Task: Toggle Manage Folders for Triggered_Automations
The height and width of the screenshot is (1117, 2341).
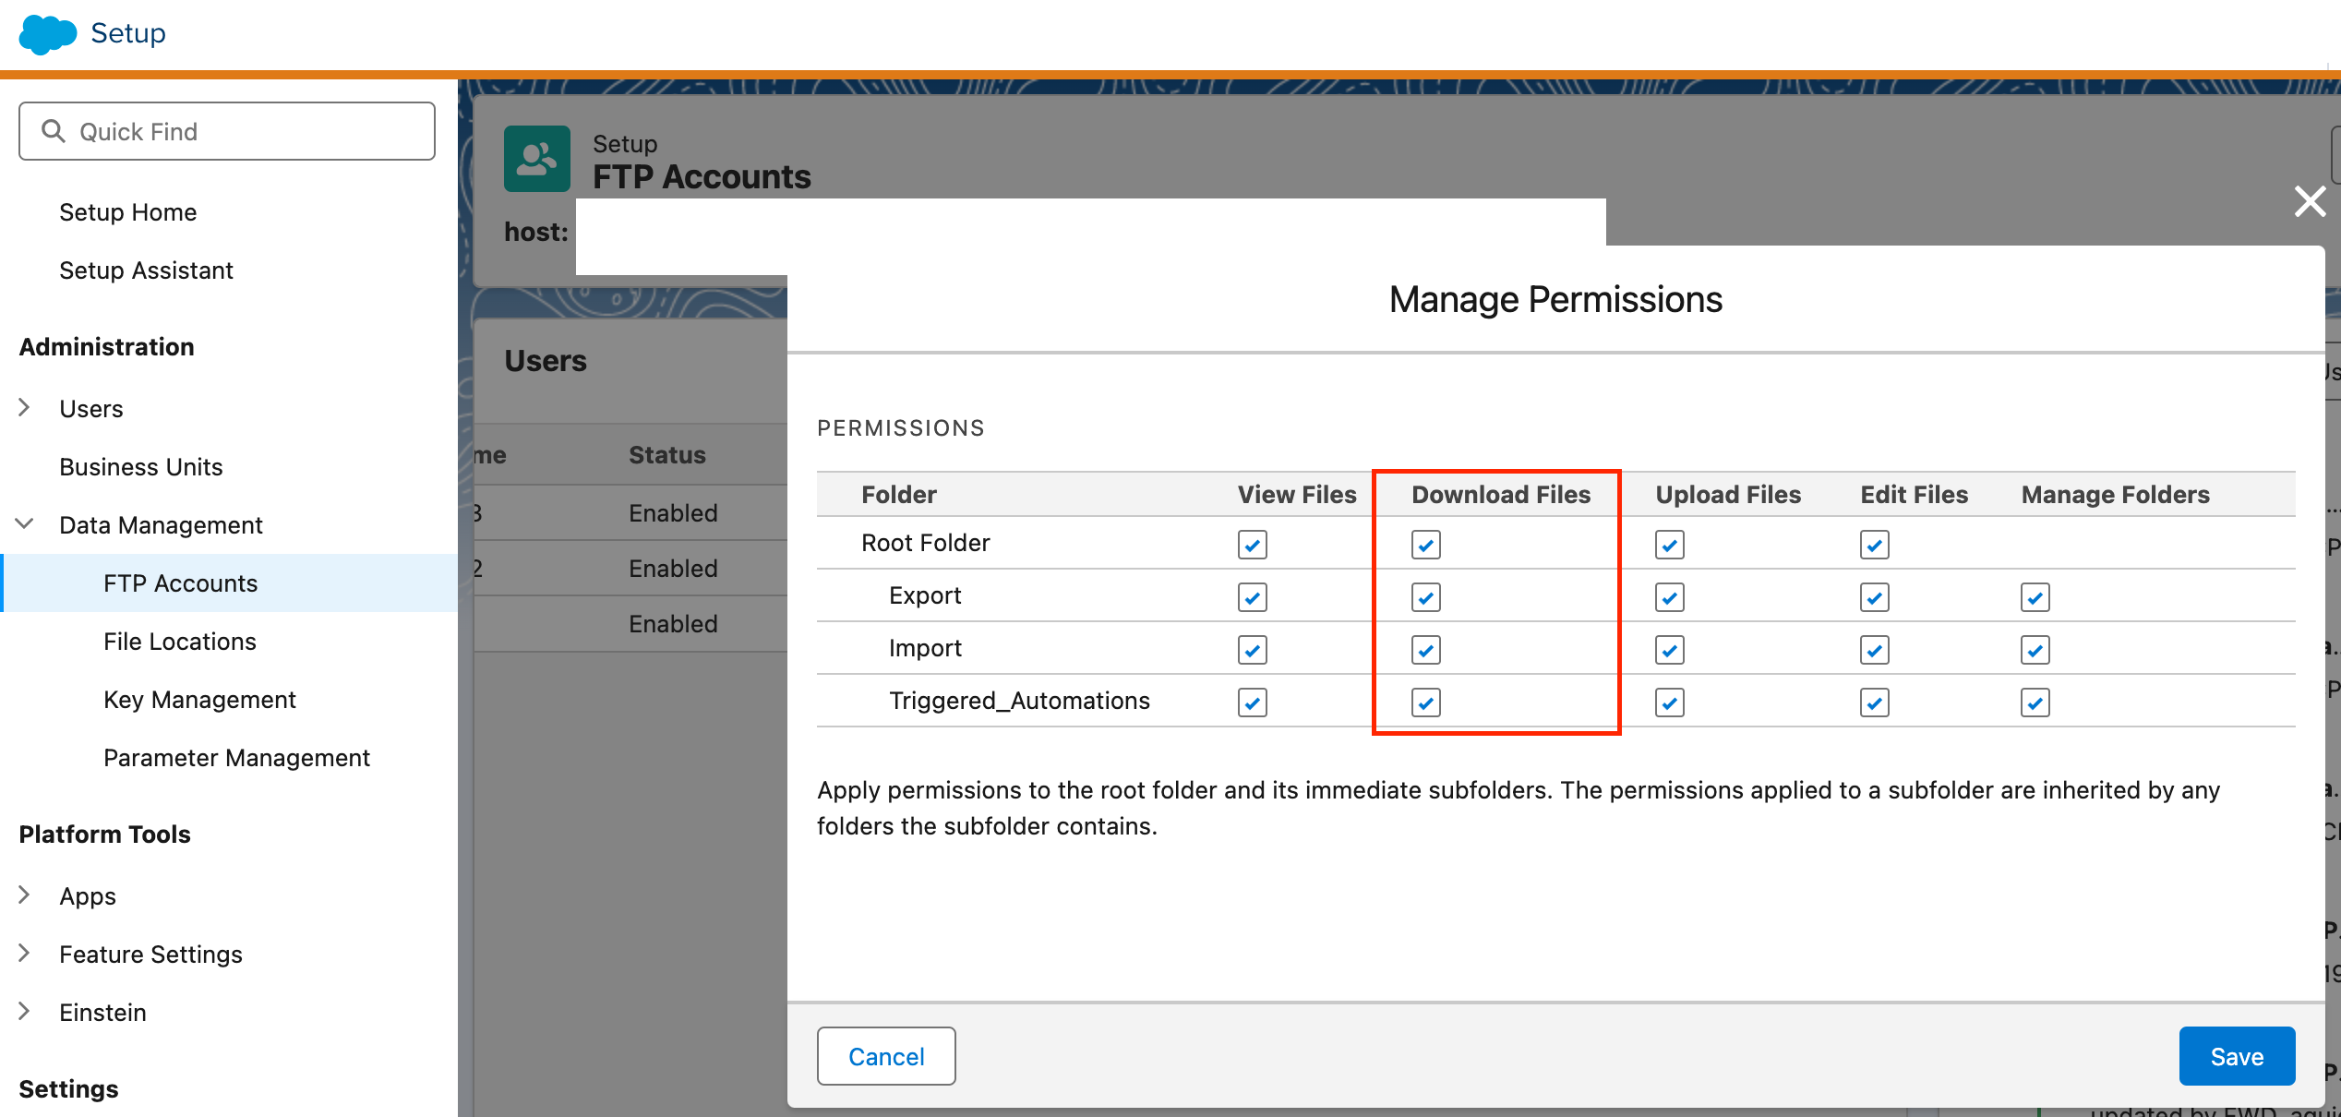Action: pyautogui.click(x=2035, y=703)
